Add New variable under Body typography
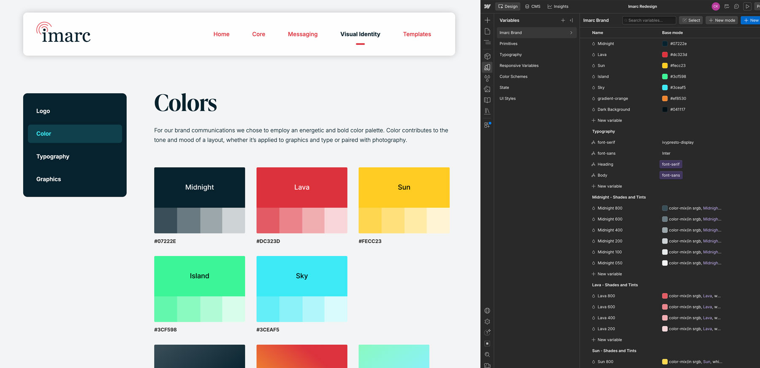The height and width of the screenshot is (368, 760). (607, 186)
